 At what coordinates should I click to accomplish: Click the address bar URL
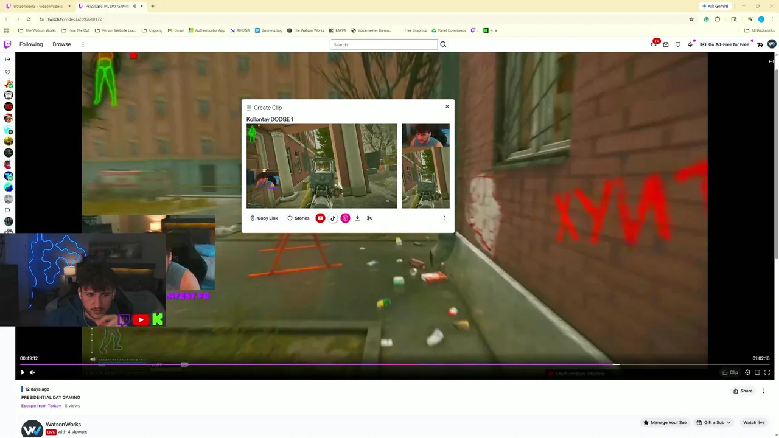[x=75, y=19]
